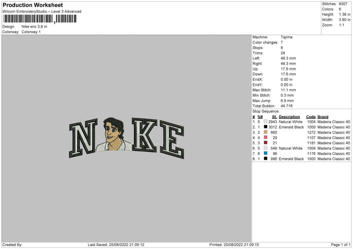Screen dimensions: 353x249
Task: Click the stitch count 3012
Action: pyautogui.click(x=272, y=127)
